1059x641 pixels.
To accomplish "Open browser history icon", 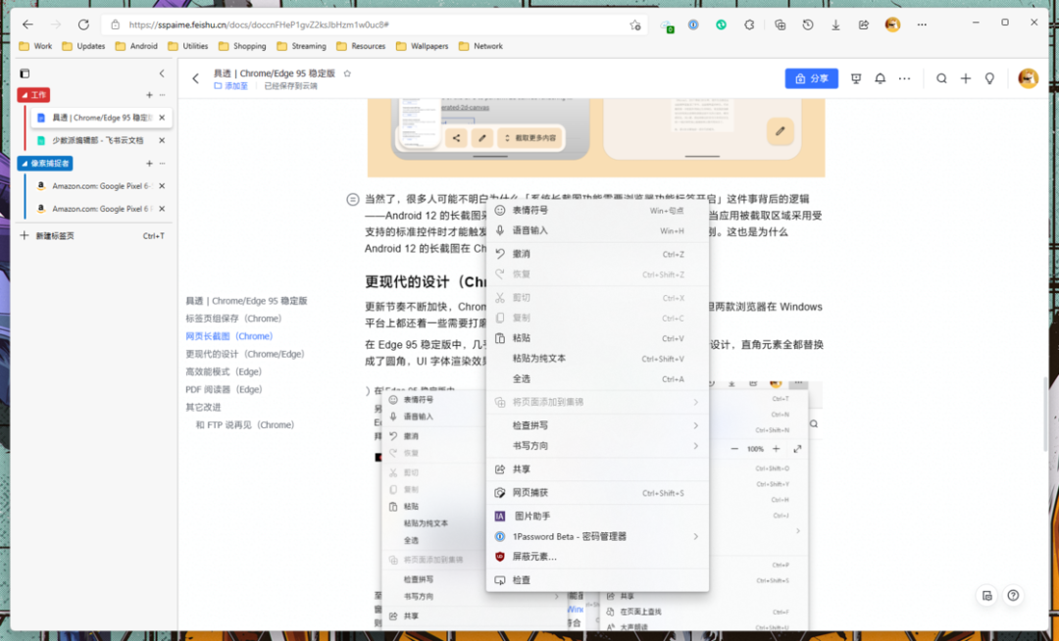I will coord(808,25).
